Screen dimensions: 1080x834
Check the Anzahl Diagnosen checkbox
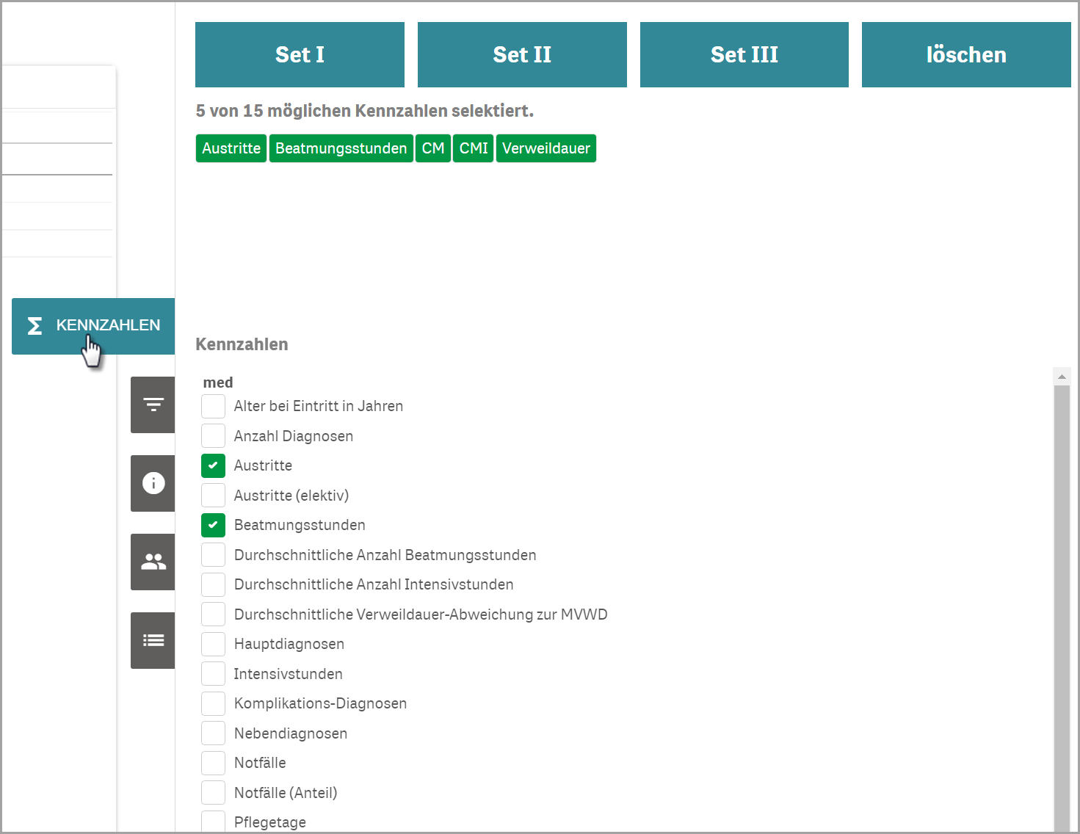[x=213, y=436]
